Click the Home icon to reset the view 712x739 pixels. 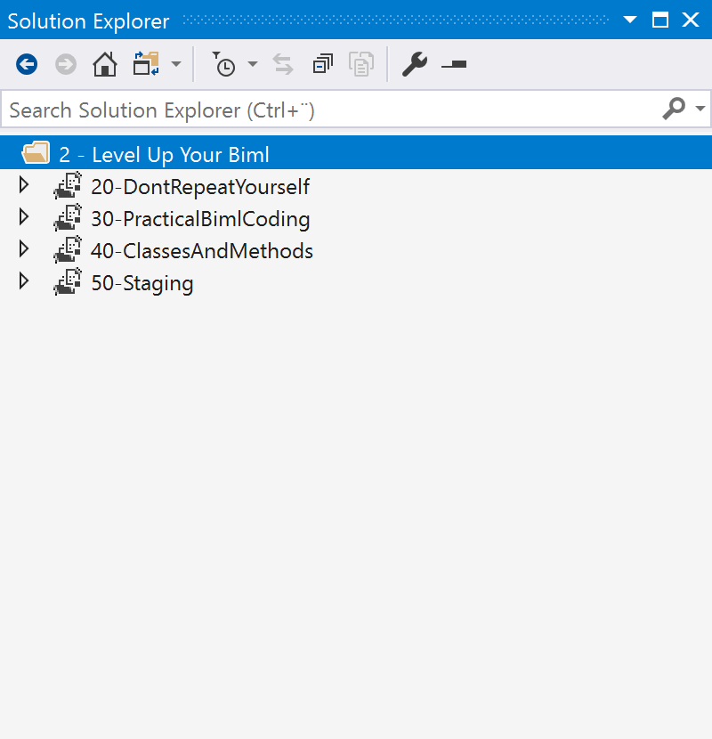pyautogui.click(x=104, y=64)
